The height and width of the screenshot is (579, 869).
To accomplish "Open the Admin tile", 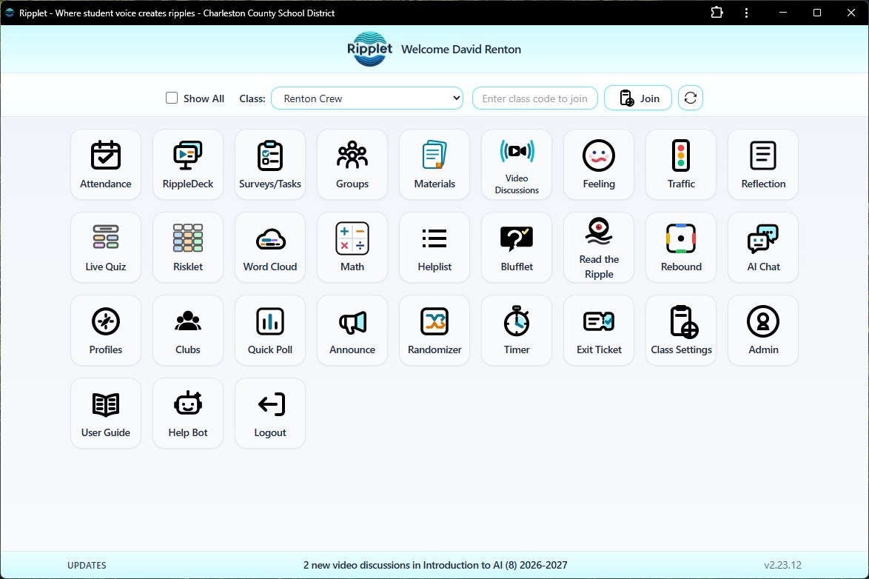I will coord(763,330).
